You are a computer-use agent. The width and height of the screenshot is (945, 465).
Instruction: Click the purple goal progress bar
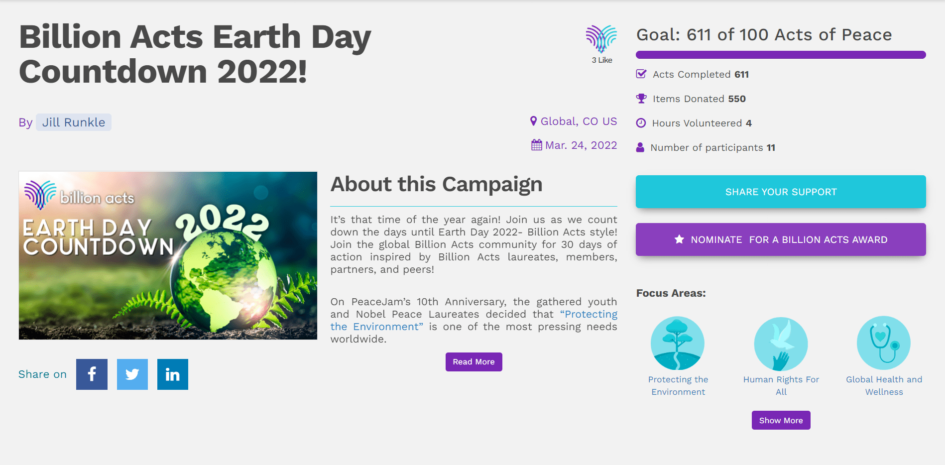coord(781,55)
